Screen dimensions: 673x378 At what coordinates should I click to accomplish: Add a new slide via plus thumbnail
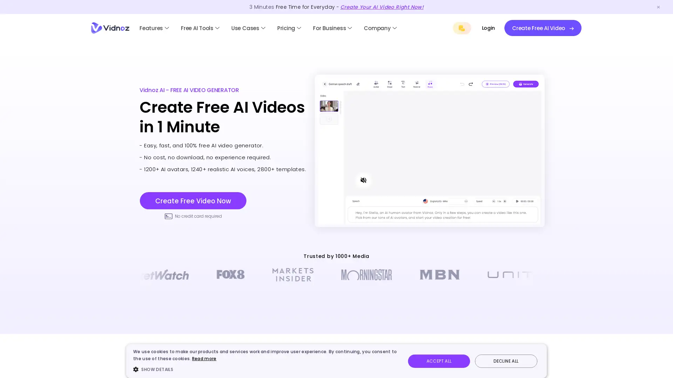(x=329, y=119)
